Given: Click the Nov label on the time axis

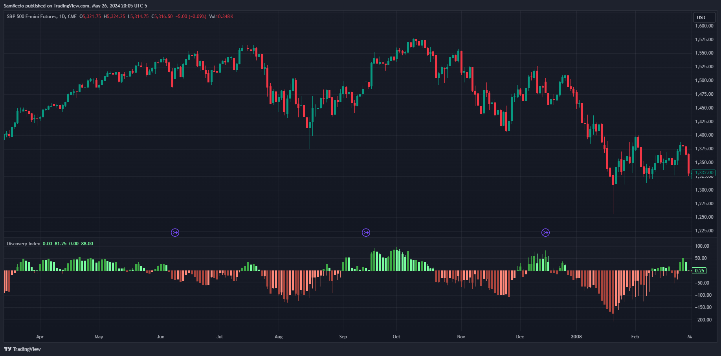Looking at the screenshot, I should click(x=461, y=337).
